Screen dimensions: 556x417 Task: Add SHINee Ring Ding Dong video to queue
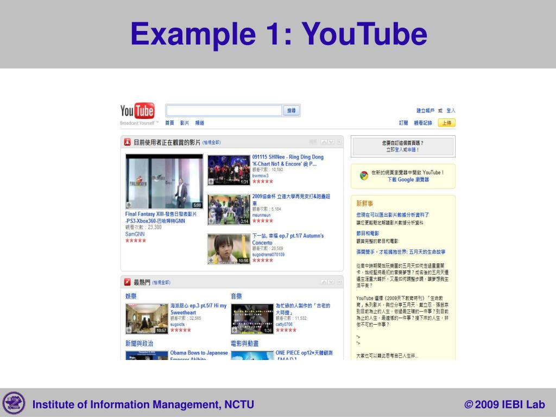[211, 181]
